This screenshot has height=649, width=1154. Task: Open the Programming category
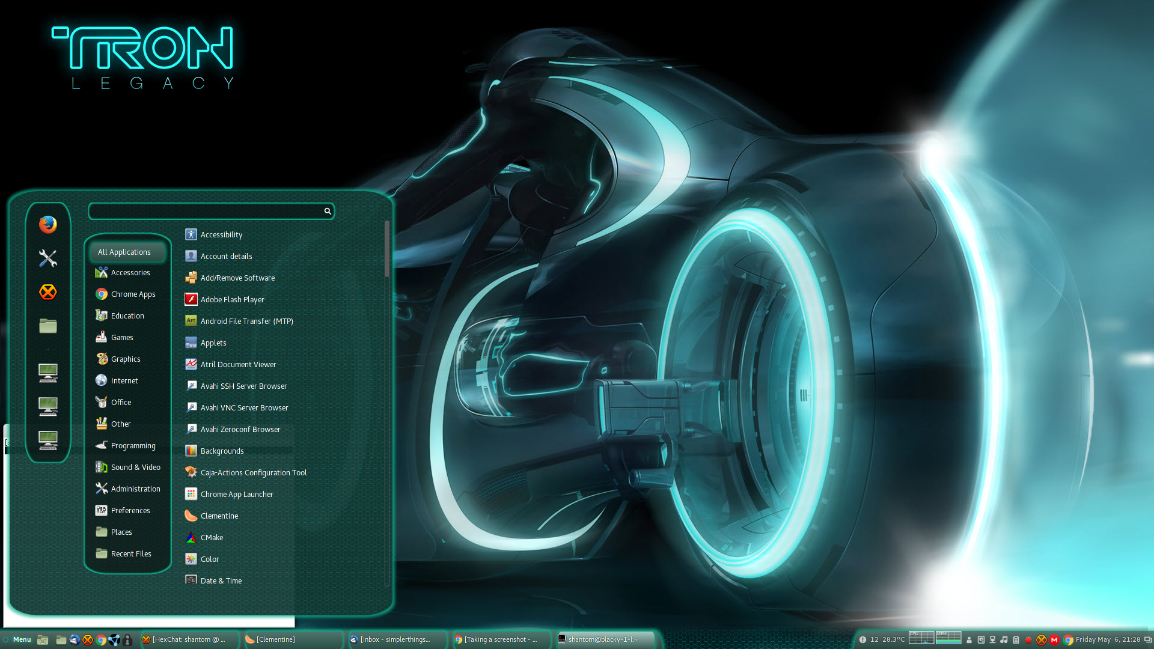tap(127, 446)
